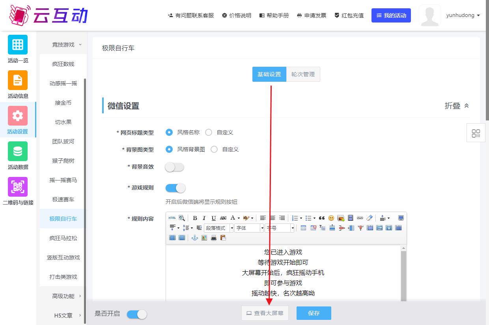Image resolution: width=489 pixels, height=325 pixels.
Task: Click the insert link icon in editor
Action: tap(360, 218)
